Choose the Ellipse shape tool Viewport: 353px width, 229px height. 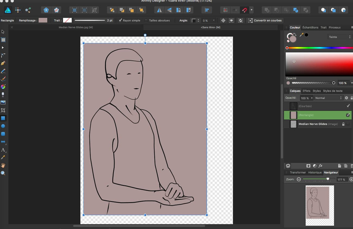click(x=3, y=126)
